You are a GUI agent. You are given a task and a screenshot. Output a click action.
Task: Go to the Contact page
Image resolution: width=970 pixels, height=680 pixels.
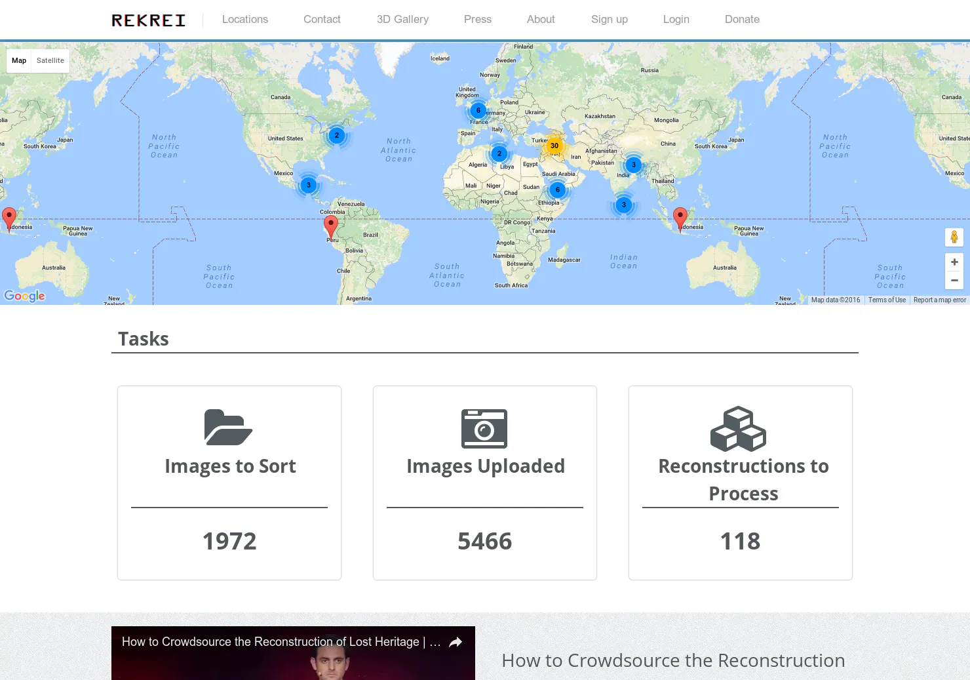coord(322,20)
